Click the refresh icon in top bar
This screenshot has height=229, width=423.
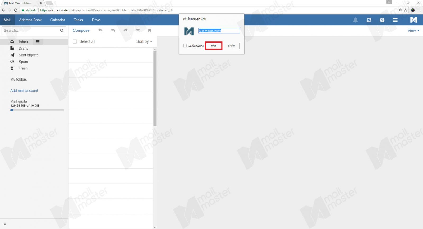tap(369, 20)
